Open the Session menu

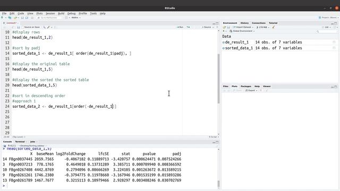[50, 13]
